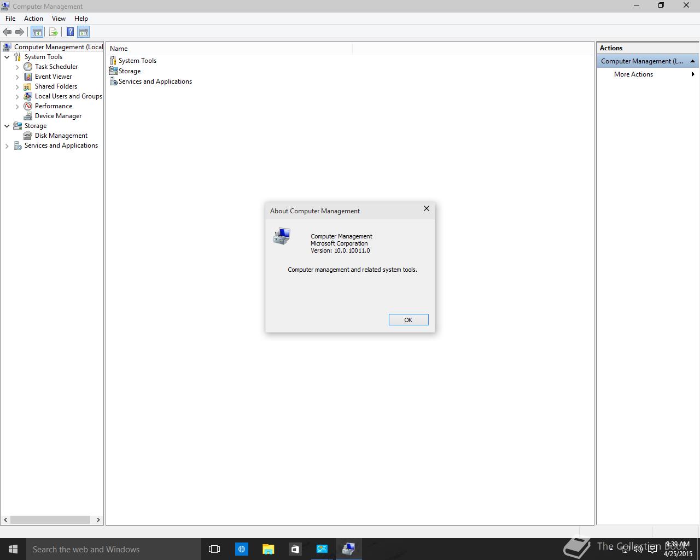The image size is (700, 560).
Task: Close the About Computer Management dialog
Action: tap(427, 209)
